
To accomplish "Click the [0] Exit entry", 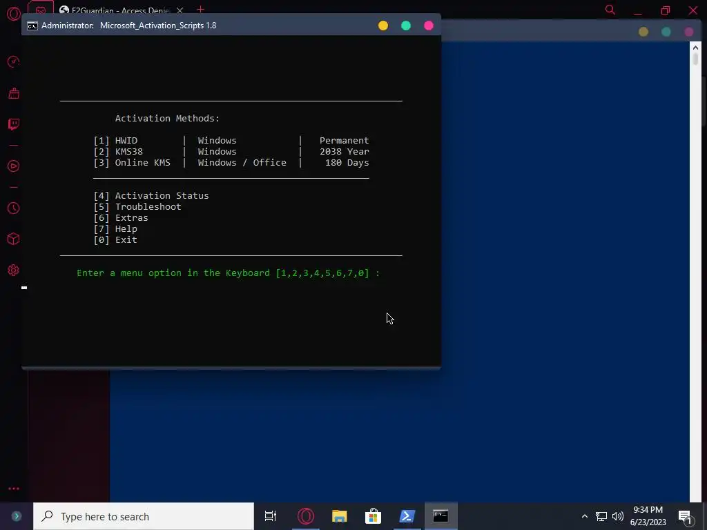I will 115,239.
